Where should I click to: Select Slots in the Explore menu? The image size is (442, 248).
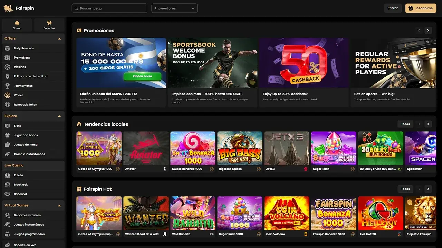pos(33,126)
